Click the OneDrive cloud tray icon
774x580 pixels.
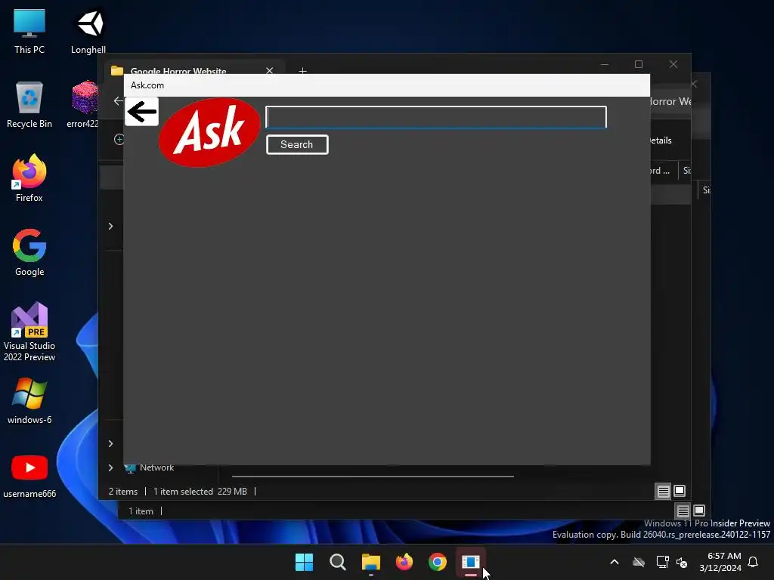639,562
